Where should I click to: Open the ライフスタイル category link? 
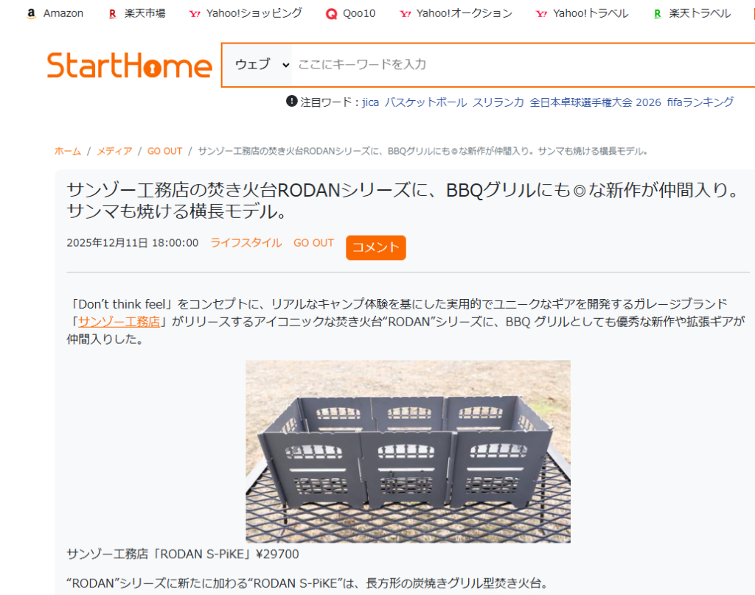(x=246, y=243)
